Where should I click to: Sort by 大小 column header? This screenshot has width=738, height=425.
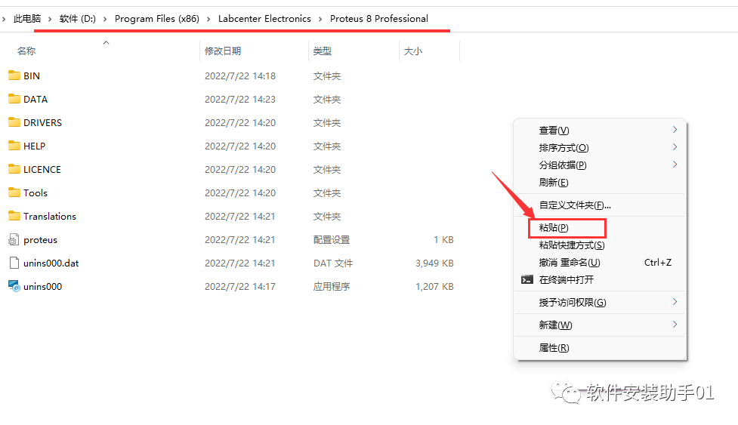(x=412, y=51)
